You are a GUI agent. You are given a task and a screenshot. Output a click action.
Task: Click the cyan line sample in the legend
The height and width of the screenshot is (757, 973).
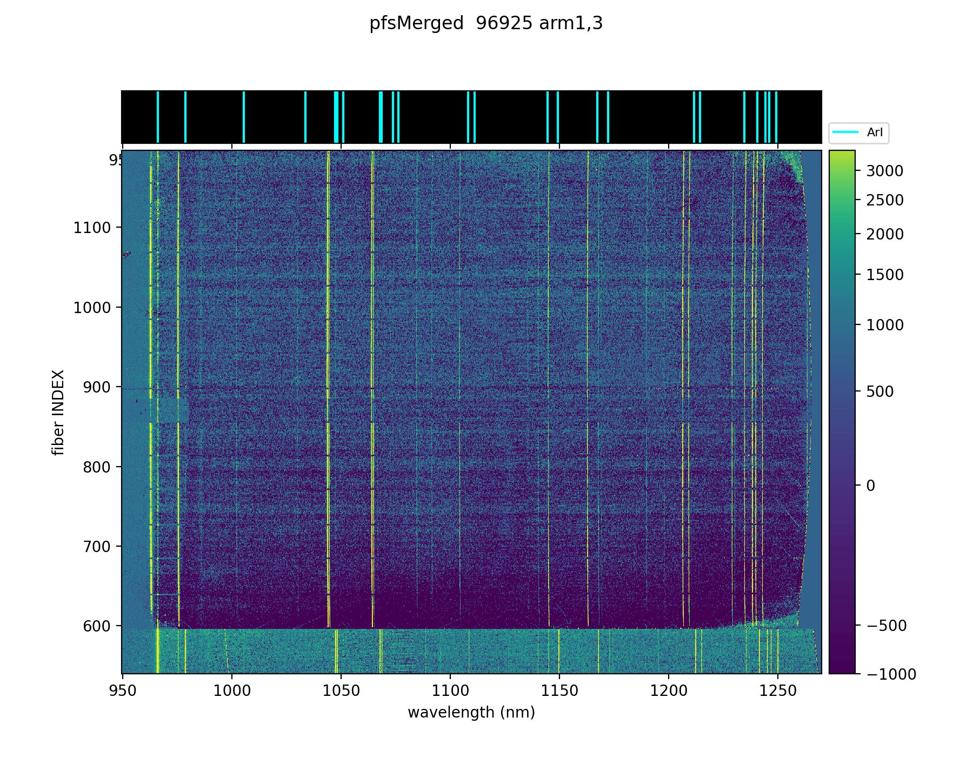tap(845, 132)
